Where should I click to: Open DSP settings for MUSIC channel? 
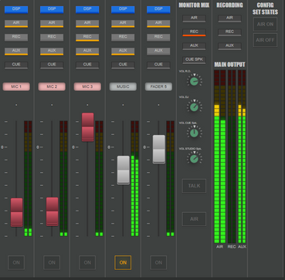tap(123, 9)
